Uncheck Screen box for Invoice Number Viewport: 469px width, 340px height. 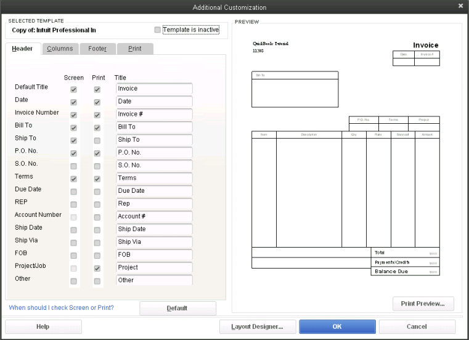(73, 115)
